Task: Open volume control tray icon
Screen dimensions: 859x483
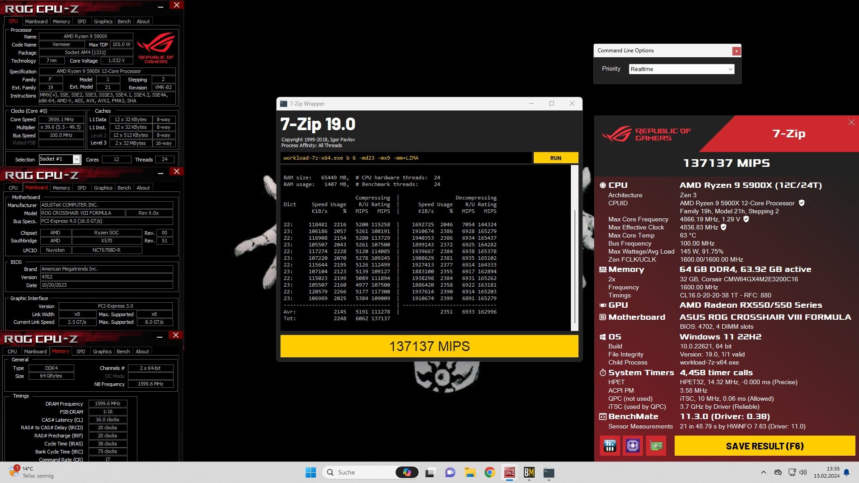Action: [x=803, y=472]
